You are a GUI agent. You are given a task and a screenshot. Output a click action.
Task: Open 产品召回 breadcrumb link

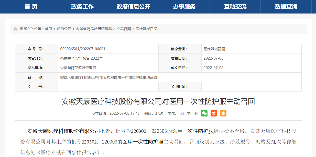click(124, 29)
